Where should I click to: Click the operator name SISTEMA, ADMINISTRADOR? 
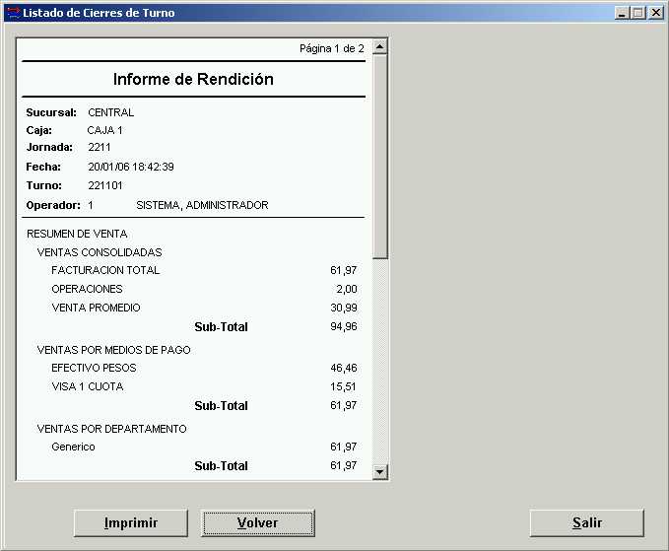pos(202,205)
